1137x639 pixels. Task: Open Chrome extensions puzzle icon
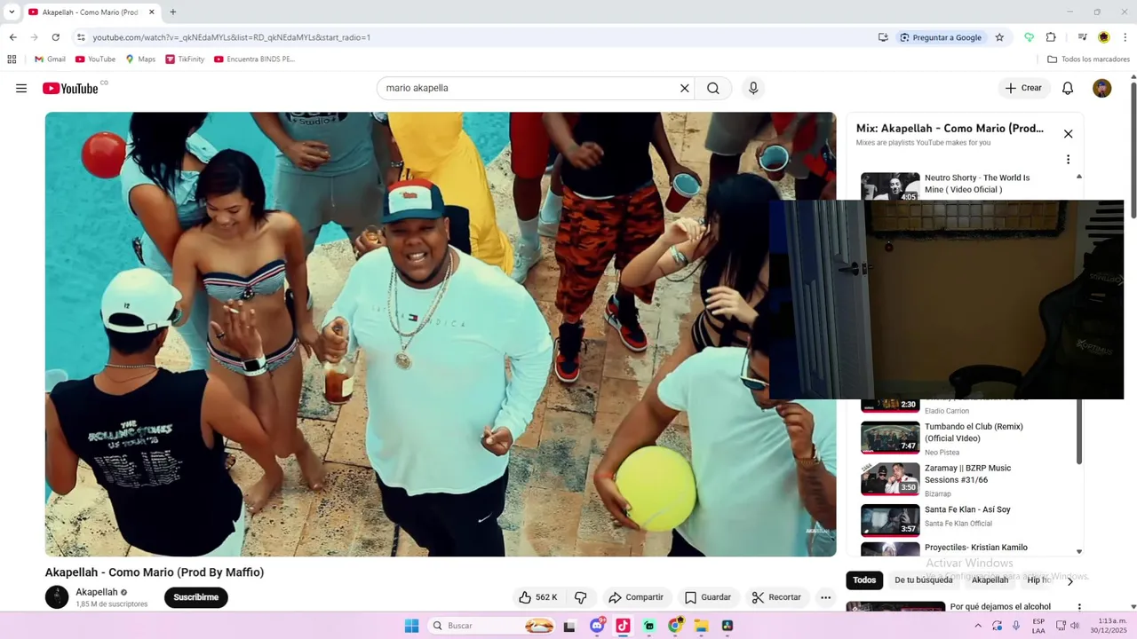point(1051,37)
